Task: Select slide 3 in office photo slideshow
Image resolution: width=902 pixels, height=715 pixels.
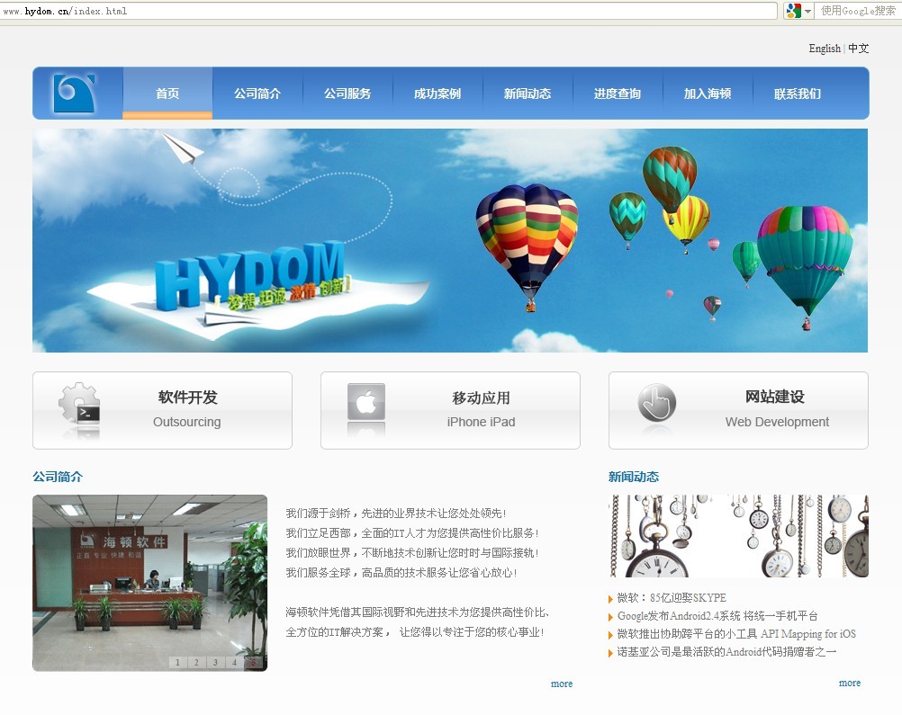Action: pyautogui.click(x=214, y=663)
